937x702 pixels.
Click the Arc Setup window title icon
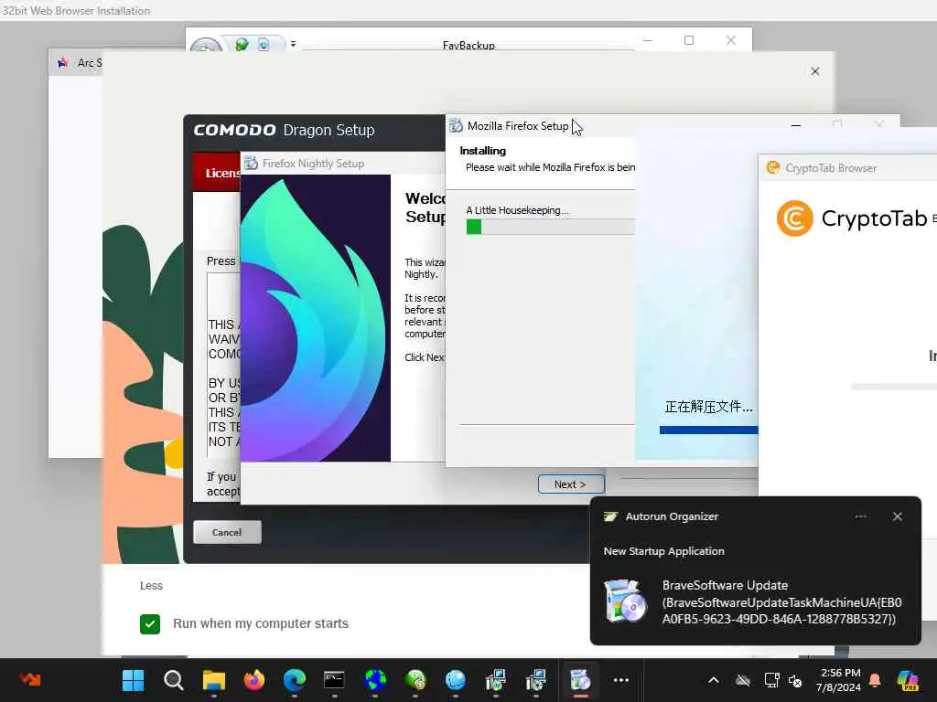pos(63,63)
